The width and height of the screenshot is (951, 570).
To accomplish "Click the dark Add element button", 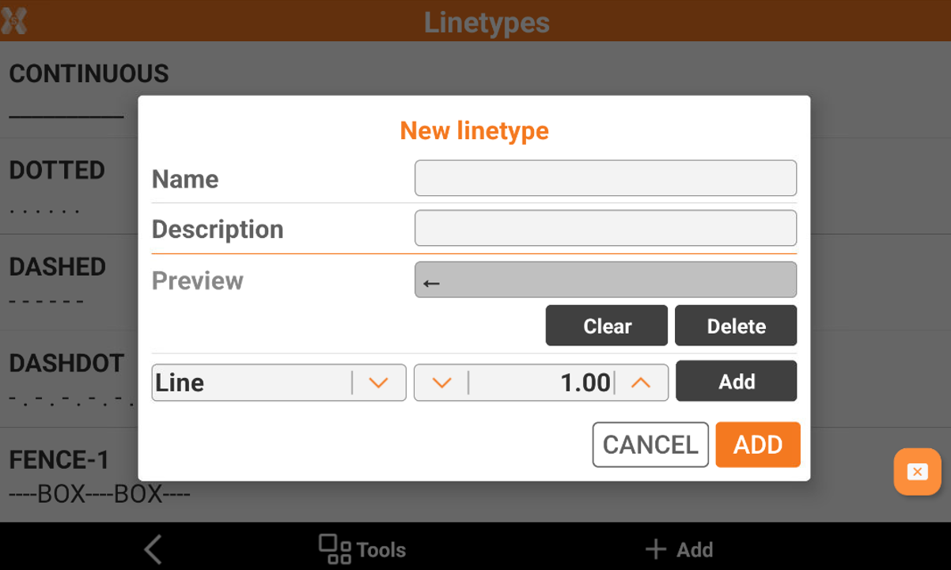I will pyautogui.click(x=736, y=381).
